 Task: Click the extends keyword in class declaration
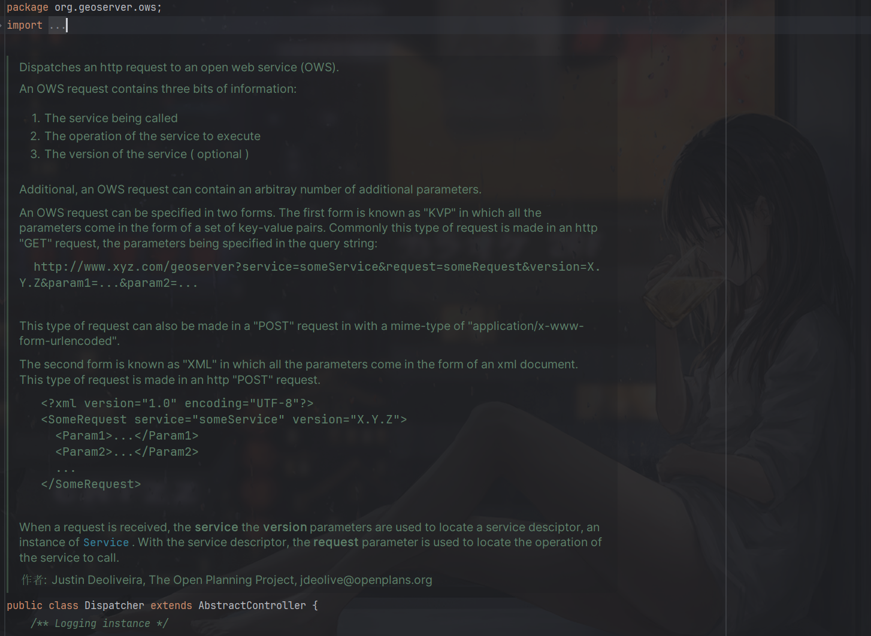(171, 605)
